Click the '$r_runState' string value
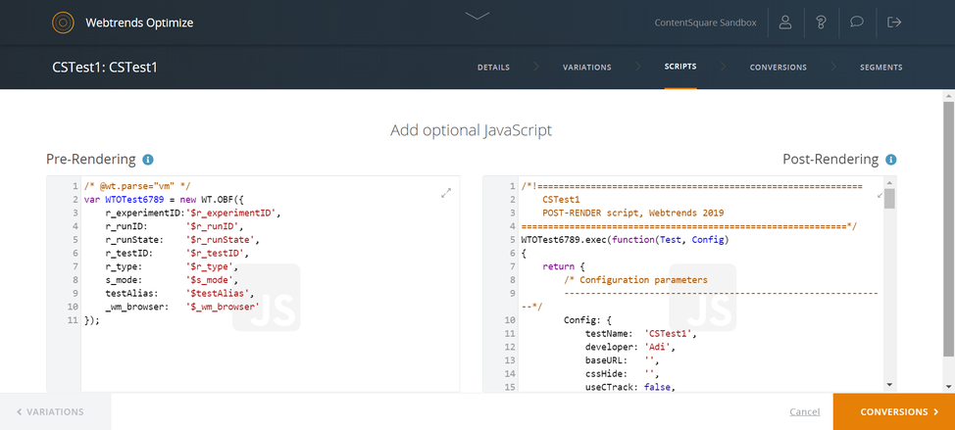 click(x=223, y=240)
